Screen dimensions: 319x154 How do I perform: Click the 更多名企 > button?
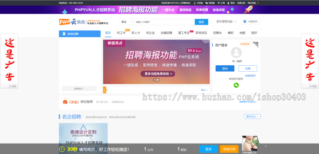[x=252, y=117]
